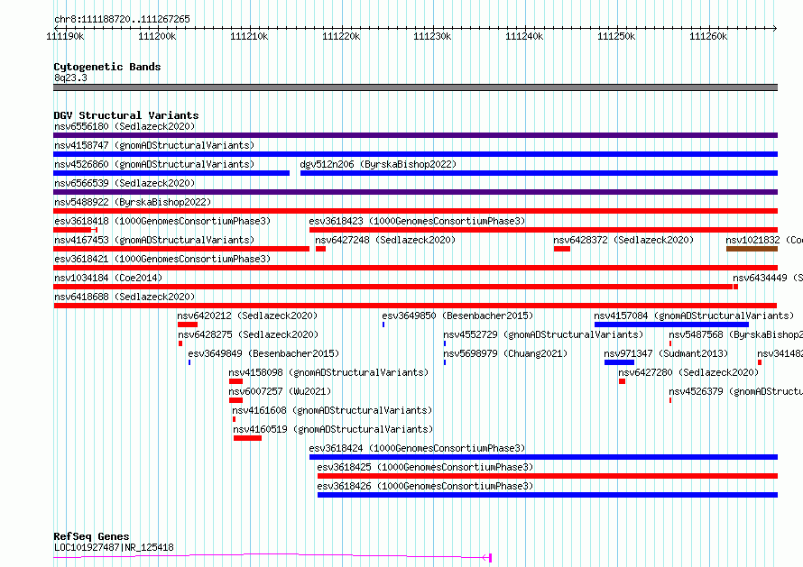The image size is (803, 567).
Task: Click the red bar of nsv1034184
Action: point(392,287)
